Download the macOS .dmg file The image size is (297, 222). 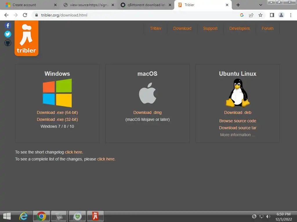147,112
